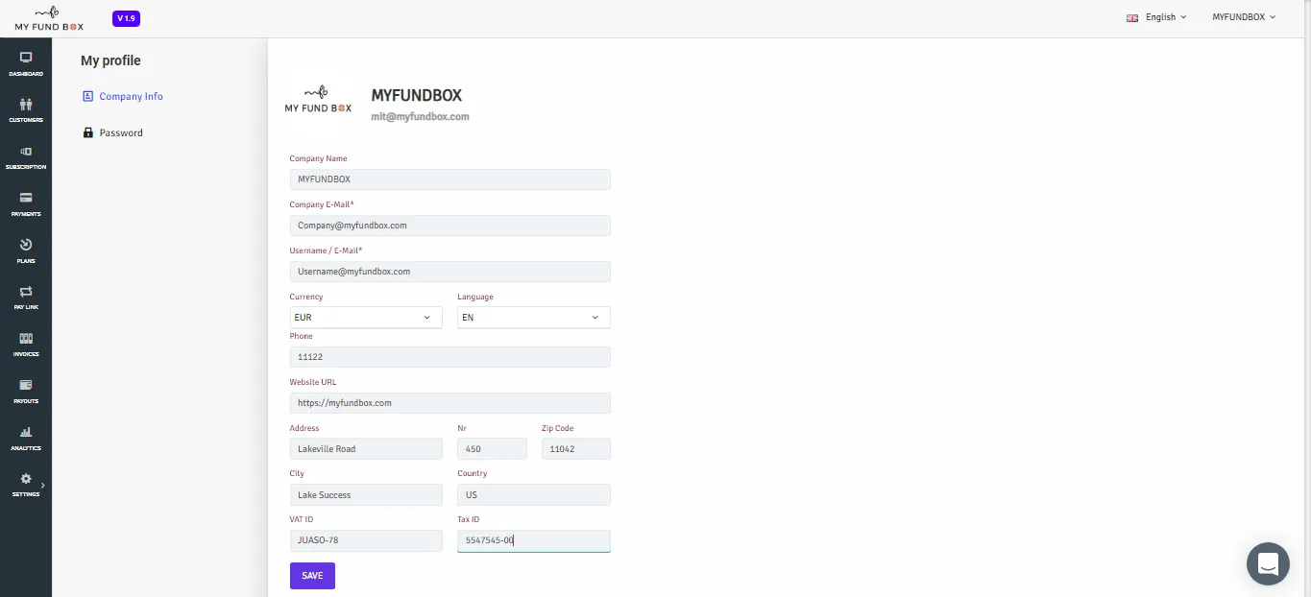Switch to the Password tab

pyautogui.click(x=113, y=132)
